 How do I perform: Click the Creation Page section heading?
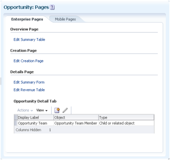[x=23, y=51]
